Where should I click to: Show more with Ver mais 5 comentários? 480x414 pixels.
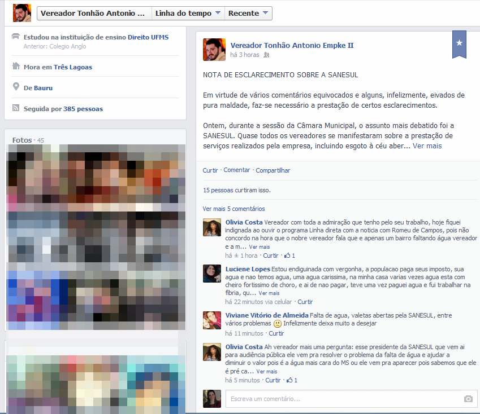233,209
